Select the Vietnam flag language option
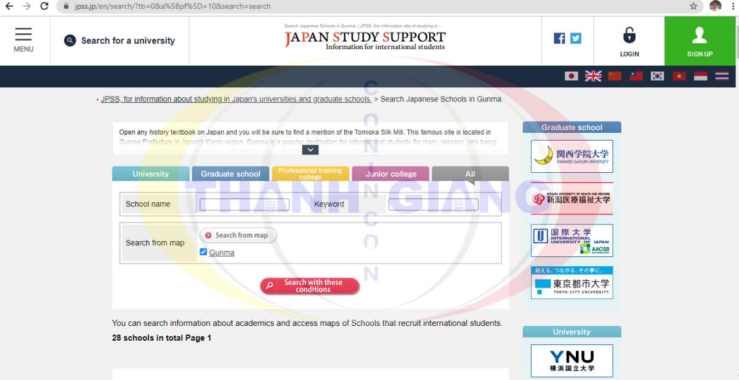Screen dimensions: 739x380 [x=679, y=76]
